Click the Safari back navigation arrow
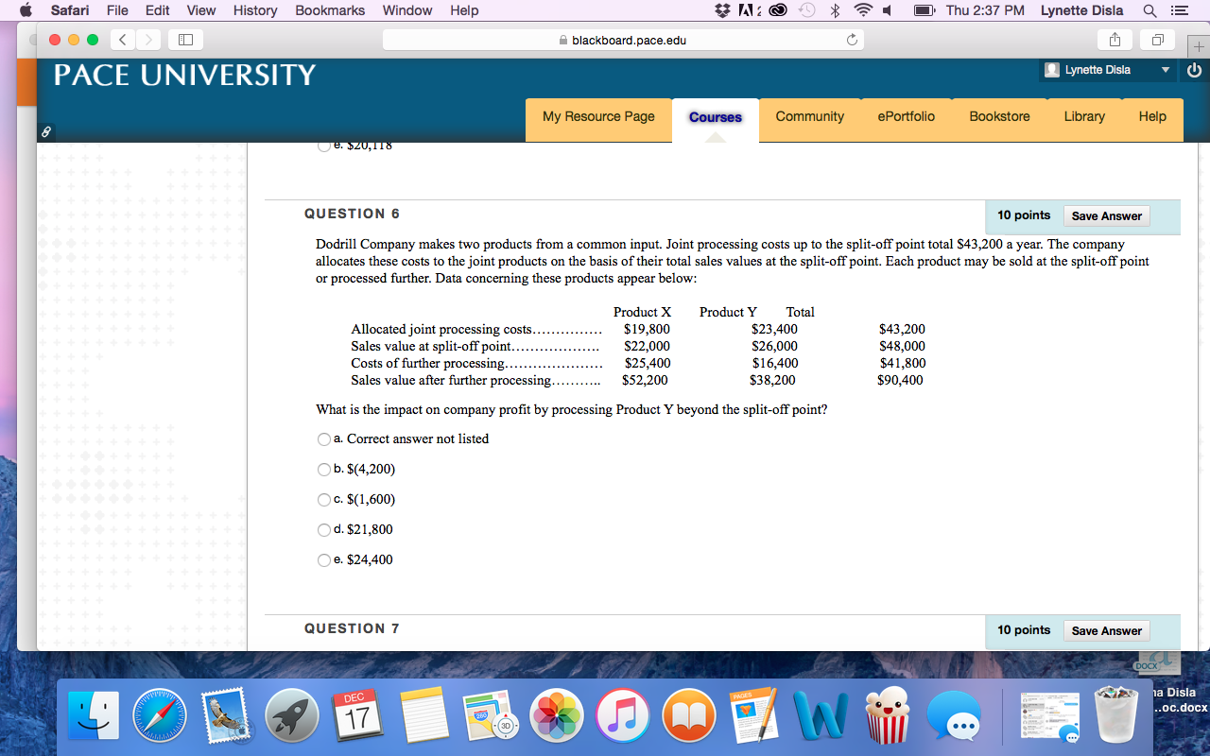Image resolution: width=1210 pixels, height=756 pixels. click(x=123, y=41)
